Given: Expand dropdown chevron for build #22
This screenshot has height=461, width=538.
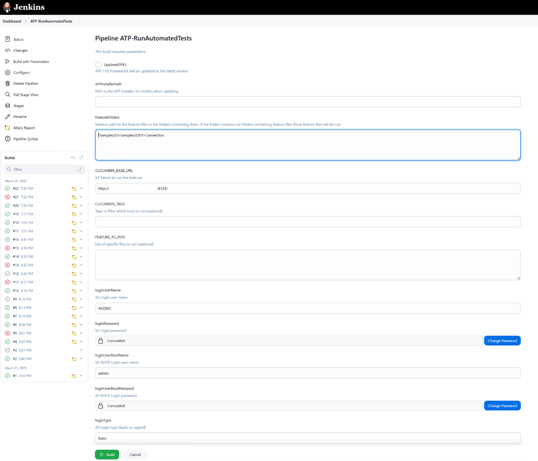Looking at the screenshot, I should (81, 188).
